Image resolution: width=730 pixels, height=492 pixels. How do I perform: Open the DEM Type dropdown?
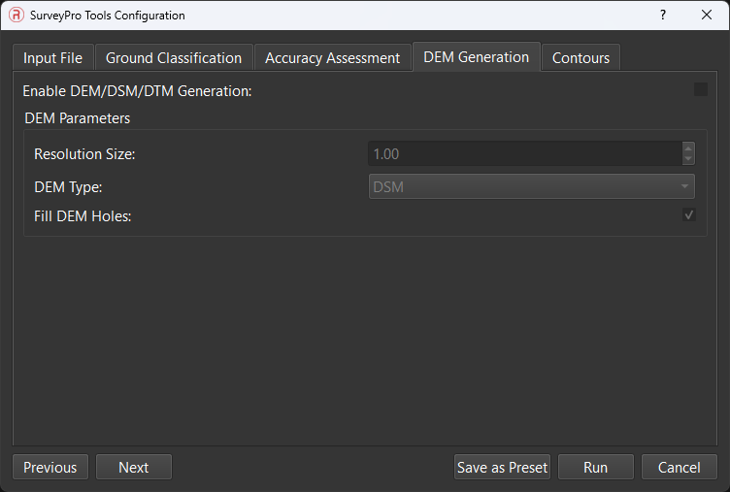tap(524, 186)
